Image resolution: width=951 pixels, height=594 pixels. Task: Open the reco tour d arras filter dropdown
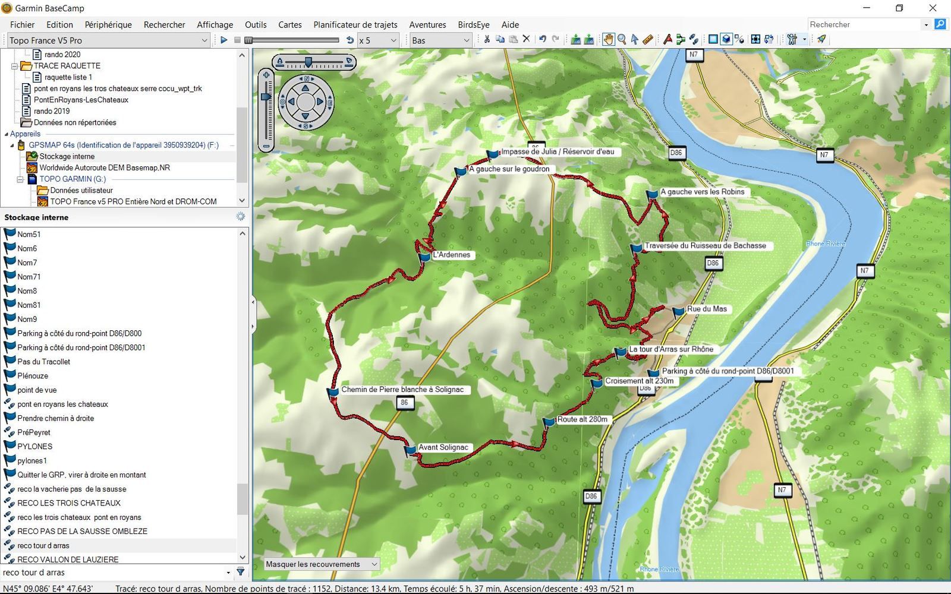(x=228, y=573)
